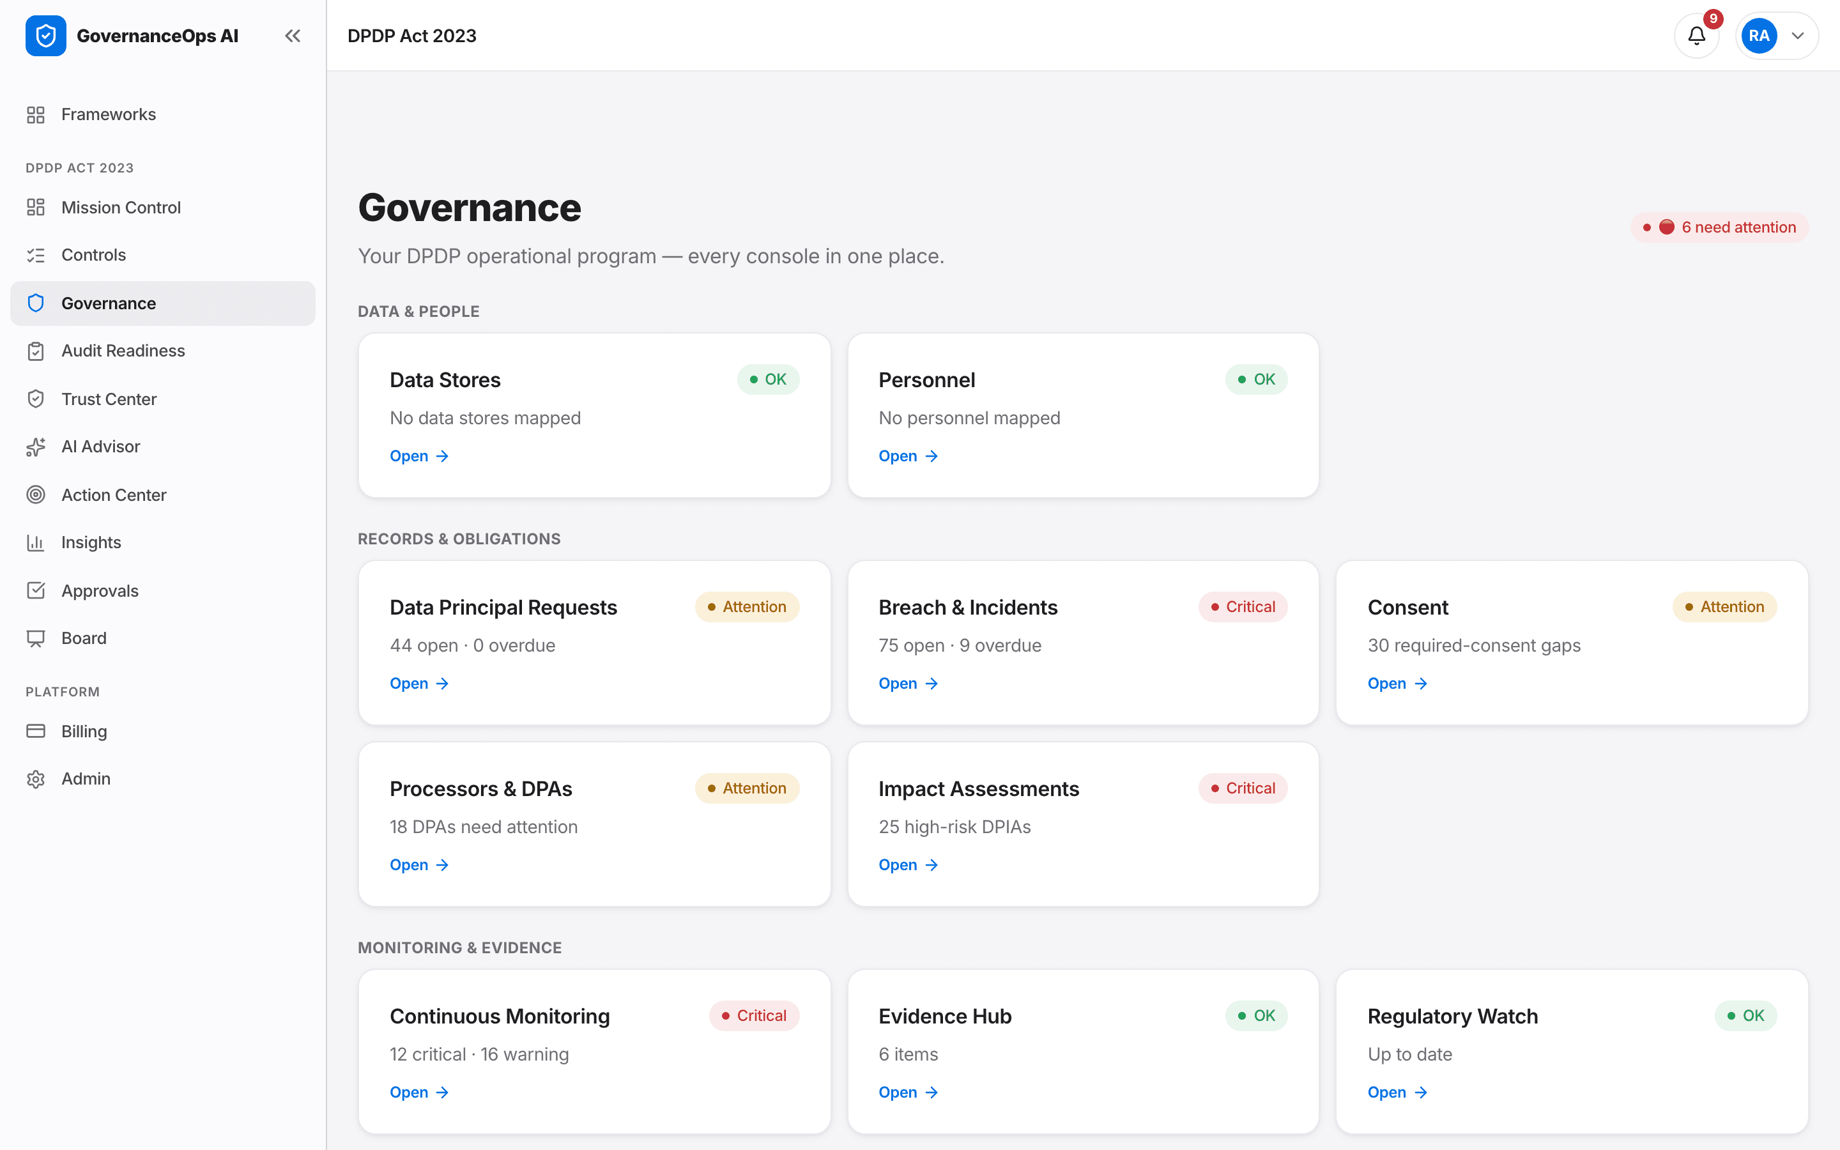Click Critical badge on Impact Assessments

pyautogui.click(x=1243, y=789)
